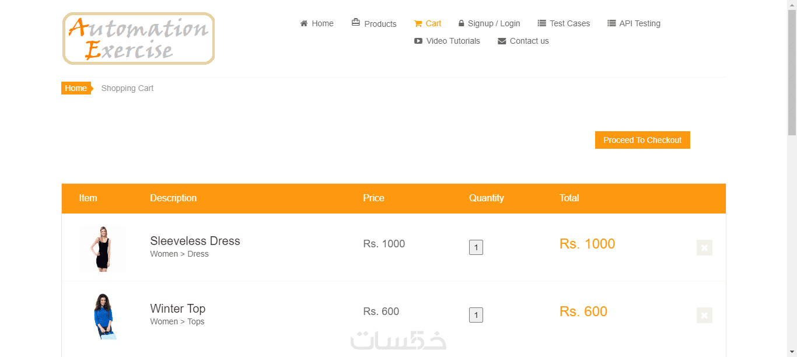Viewport: 797px width, 357px height.
Task: Click the YouTube icon beside Video Tutorials
Action: click(418, 41)
